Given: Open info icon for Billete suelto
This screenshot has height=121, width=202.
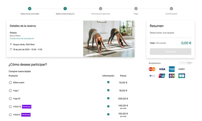Looking at the screenshot, I should pos(108,82).
